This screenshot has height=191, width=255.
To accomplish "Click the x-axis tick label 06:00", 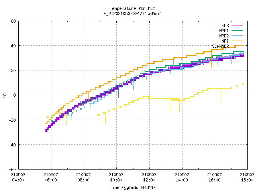I will pos(51,180).
